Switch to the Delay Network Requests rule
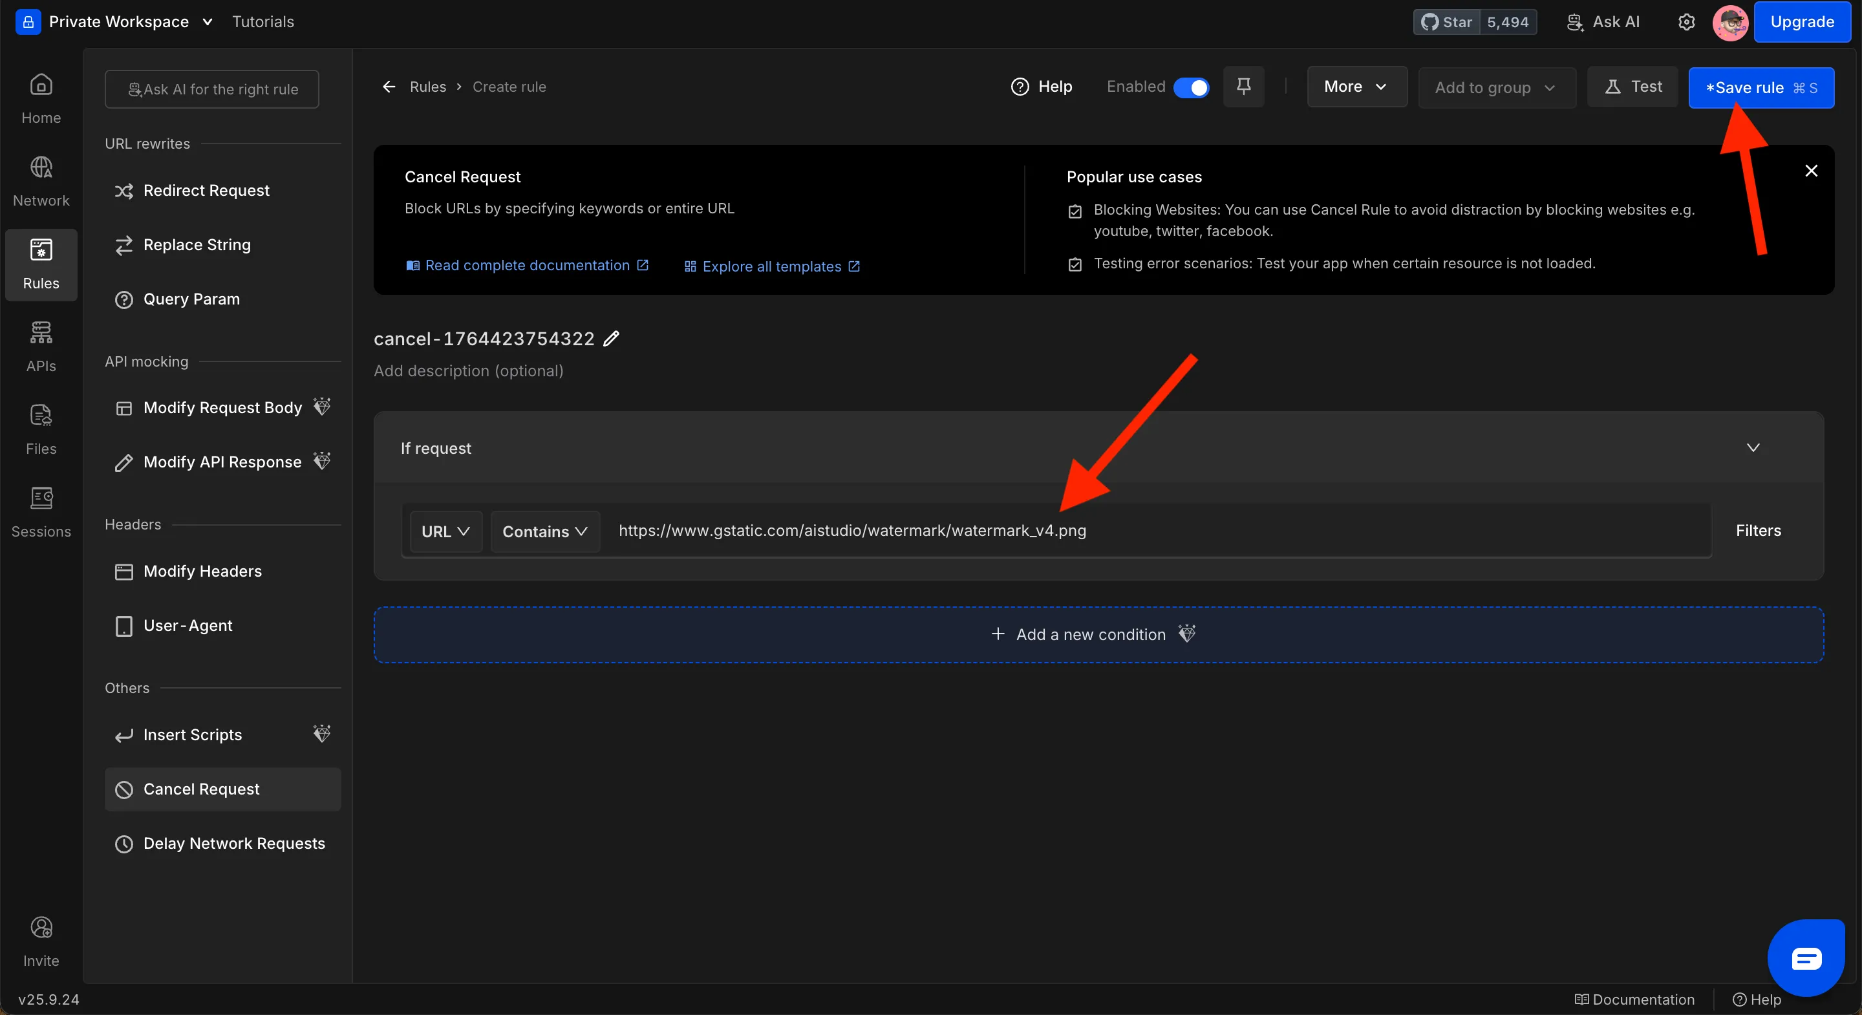The width and height of the screenshot is (1862, 1015). [234, 843]
